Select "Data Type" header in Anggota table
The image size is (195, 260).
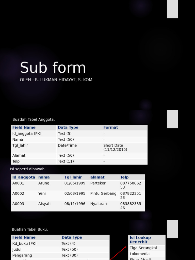click(x=68, y=127)
